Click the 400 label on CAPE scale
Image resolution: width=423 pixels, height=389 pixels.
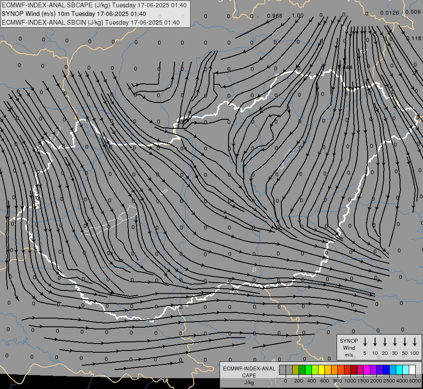click(x=312, y=381)
